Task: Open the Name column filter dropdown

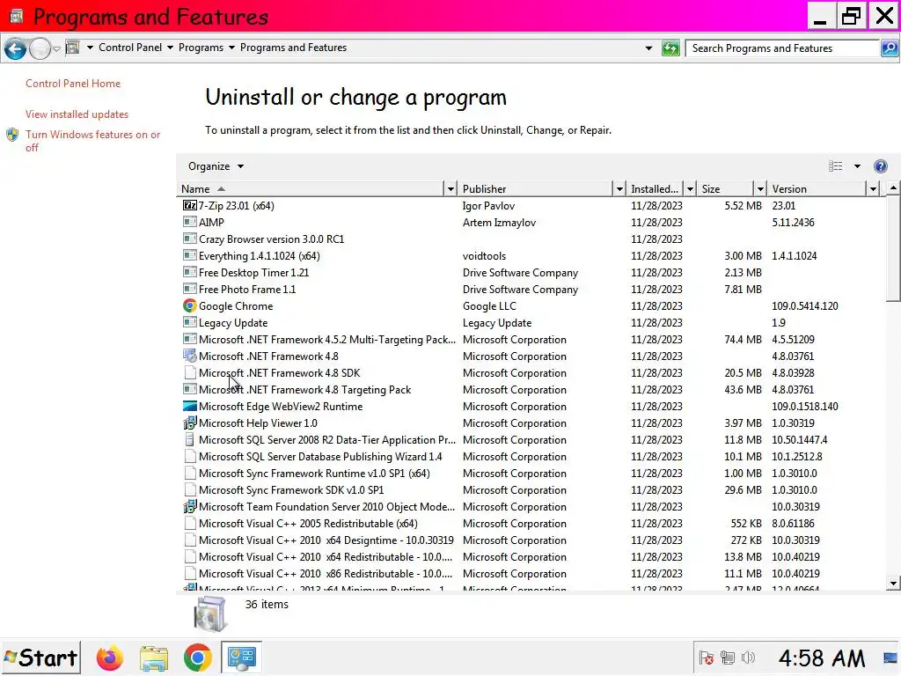Action: click(450, 188)
